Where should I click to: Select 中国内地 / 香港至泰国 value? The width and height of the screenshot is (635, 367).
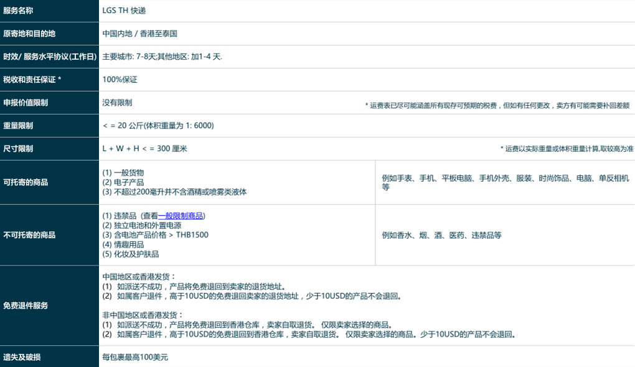click(139, 34)
